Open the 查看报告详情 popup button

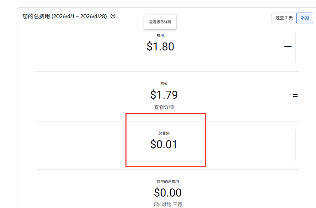pos(160,22)
